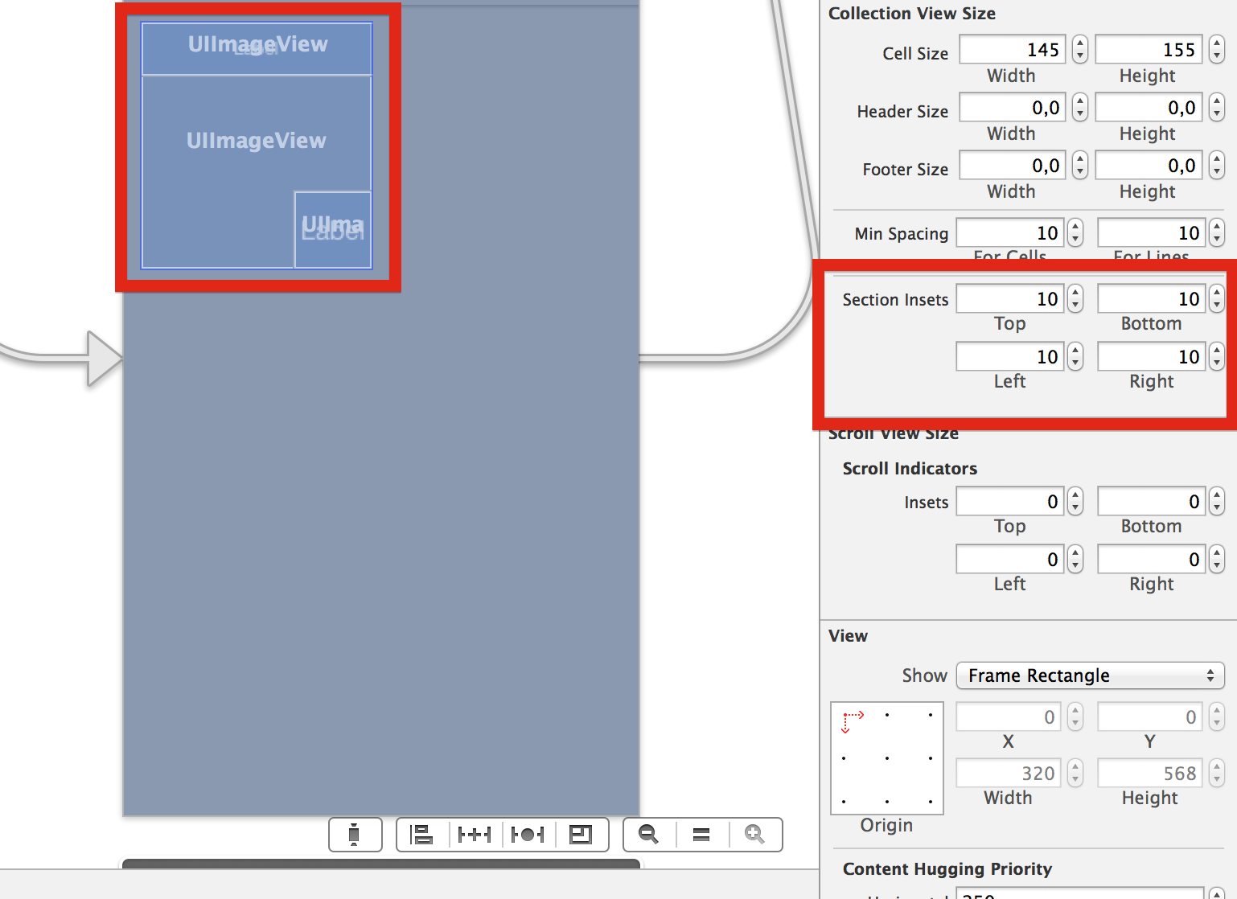This screenshot has width=1237, height=899.
Task: Use stepper beside Scroll Insets Right
Action: 1217,560
